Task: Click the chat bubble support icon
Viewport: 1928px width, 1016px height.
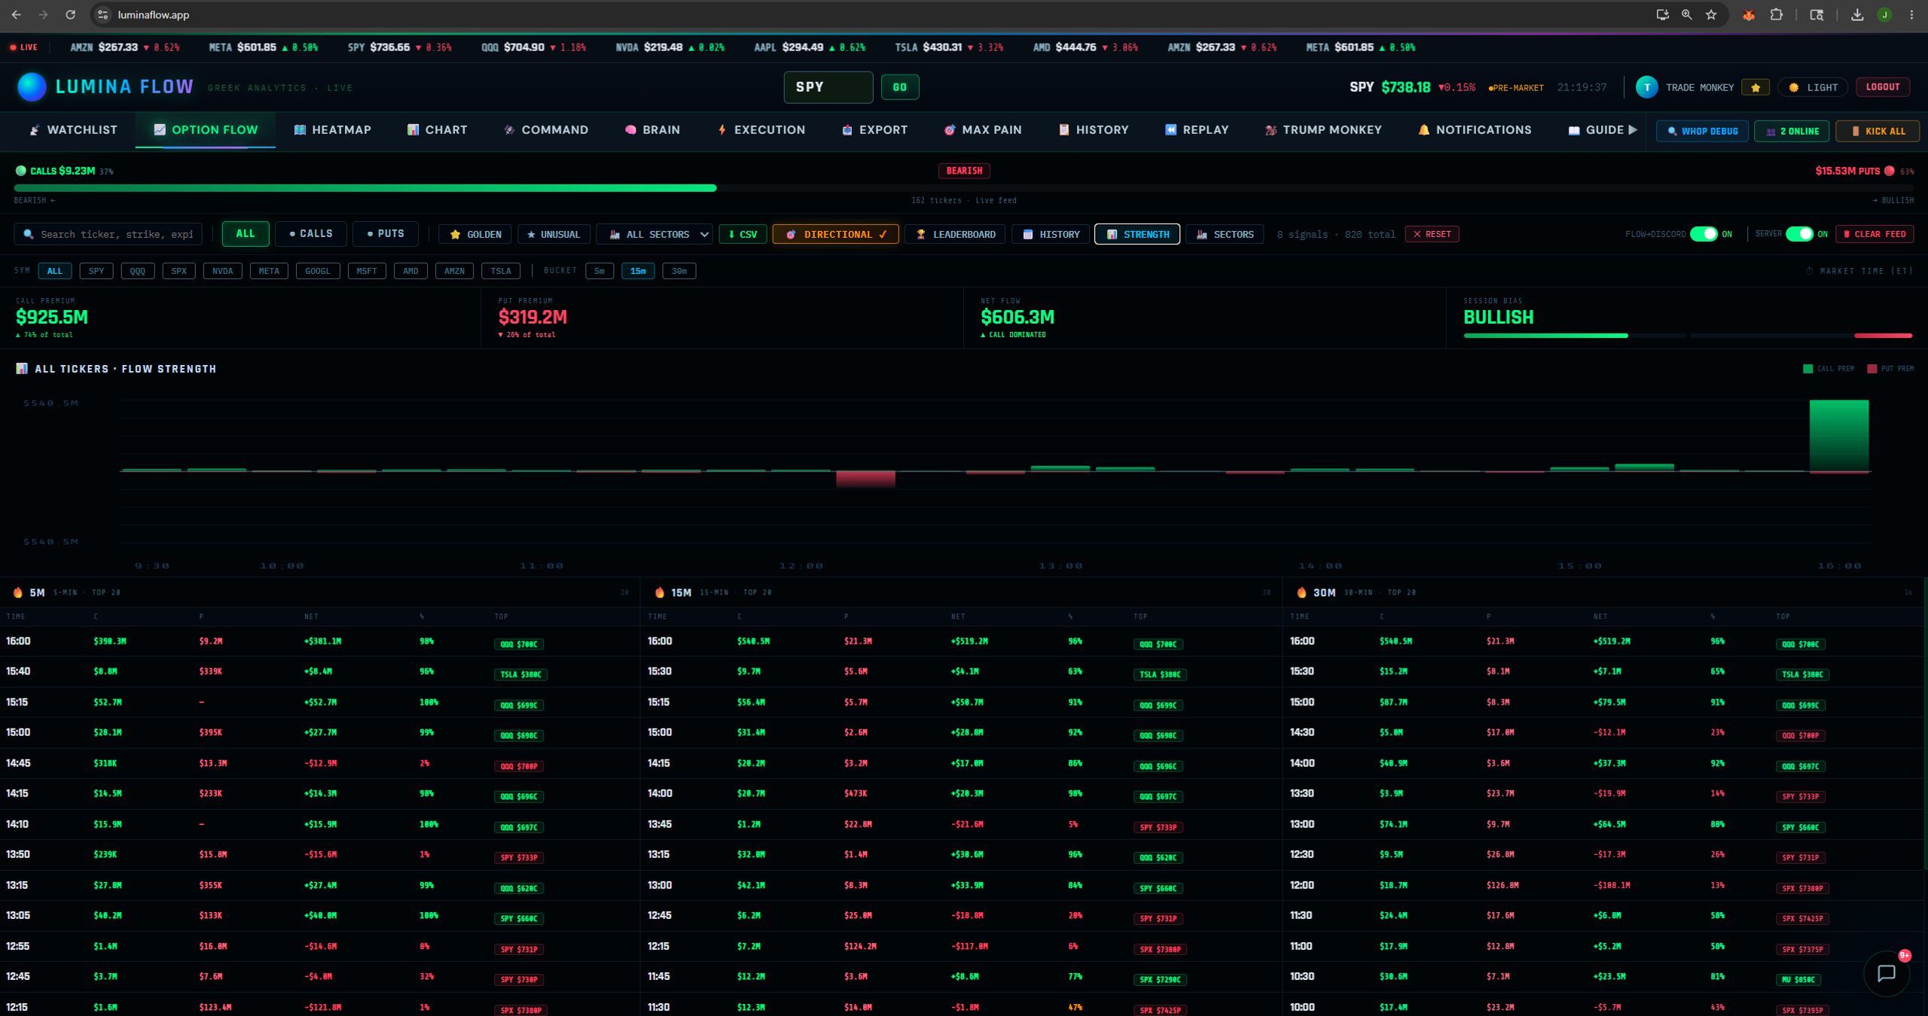Action: click(1886, 974)
